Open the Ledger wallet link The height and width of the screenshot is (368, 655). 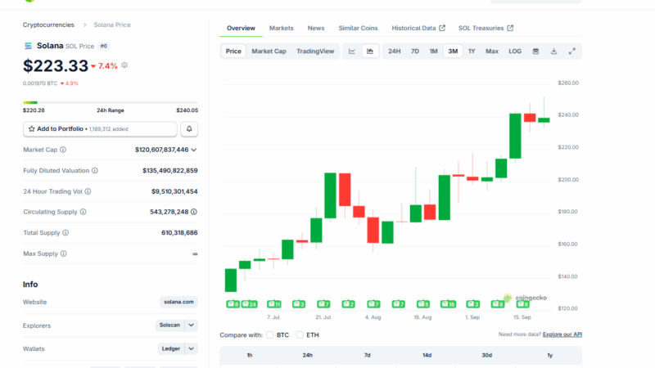tap(170, 348)
